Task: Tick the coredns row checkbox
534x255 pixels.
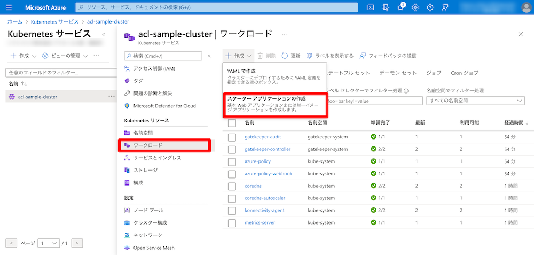Action: click(232, 186)
